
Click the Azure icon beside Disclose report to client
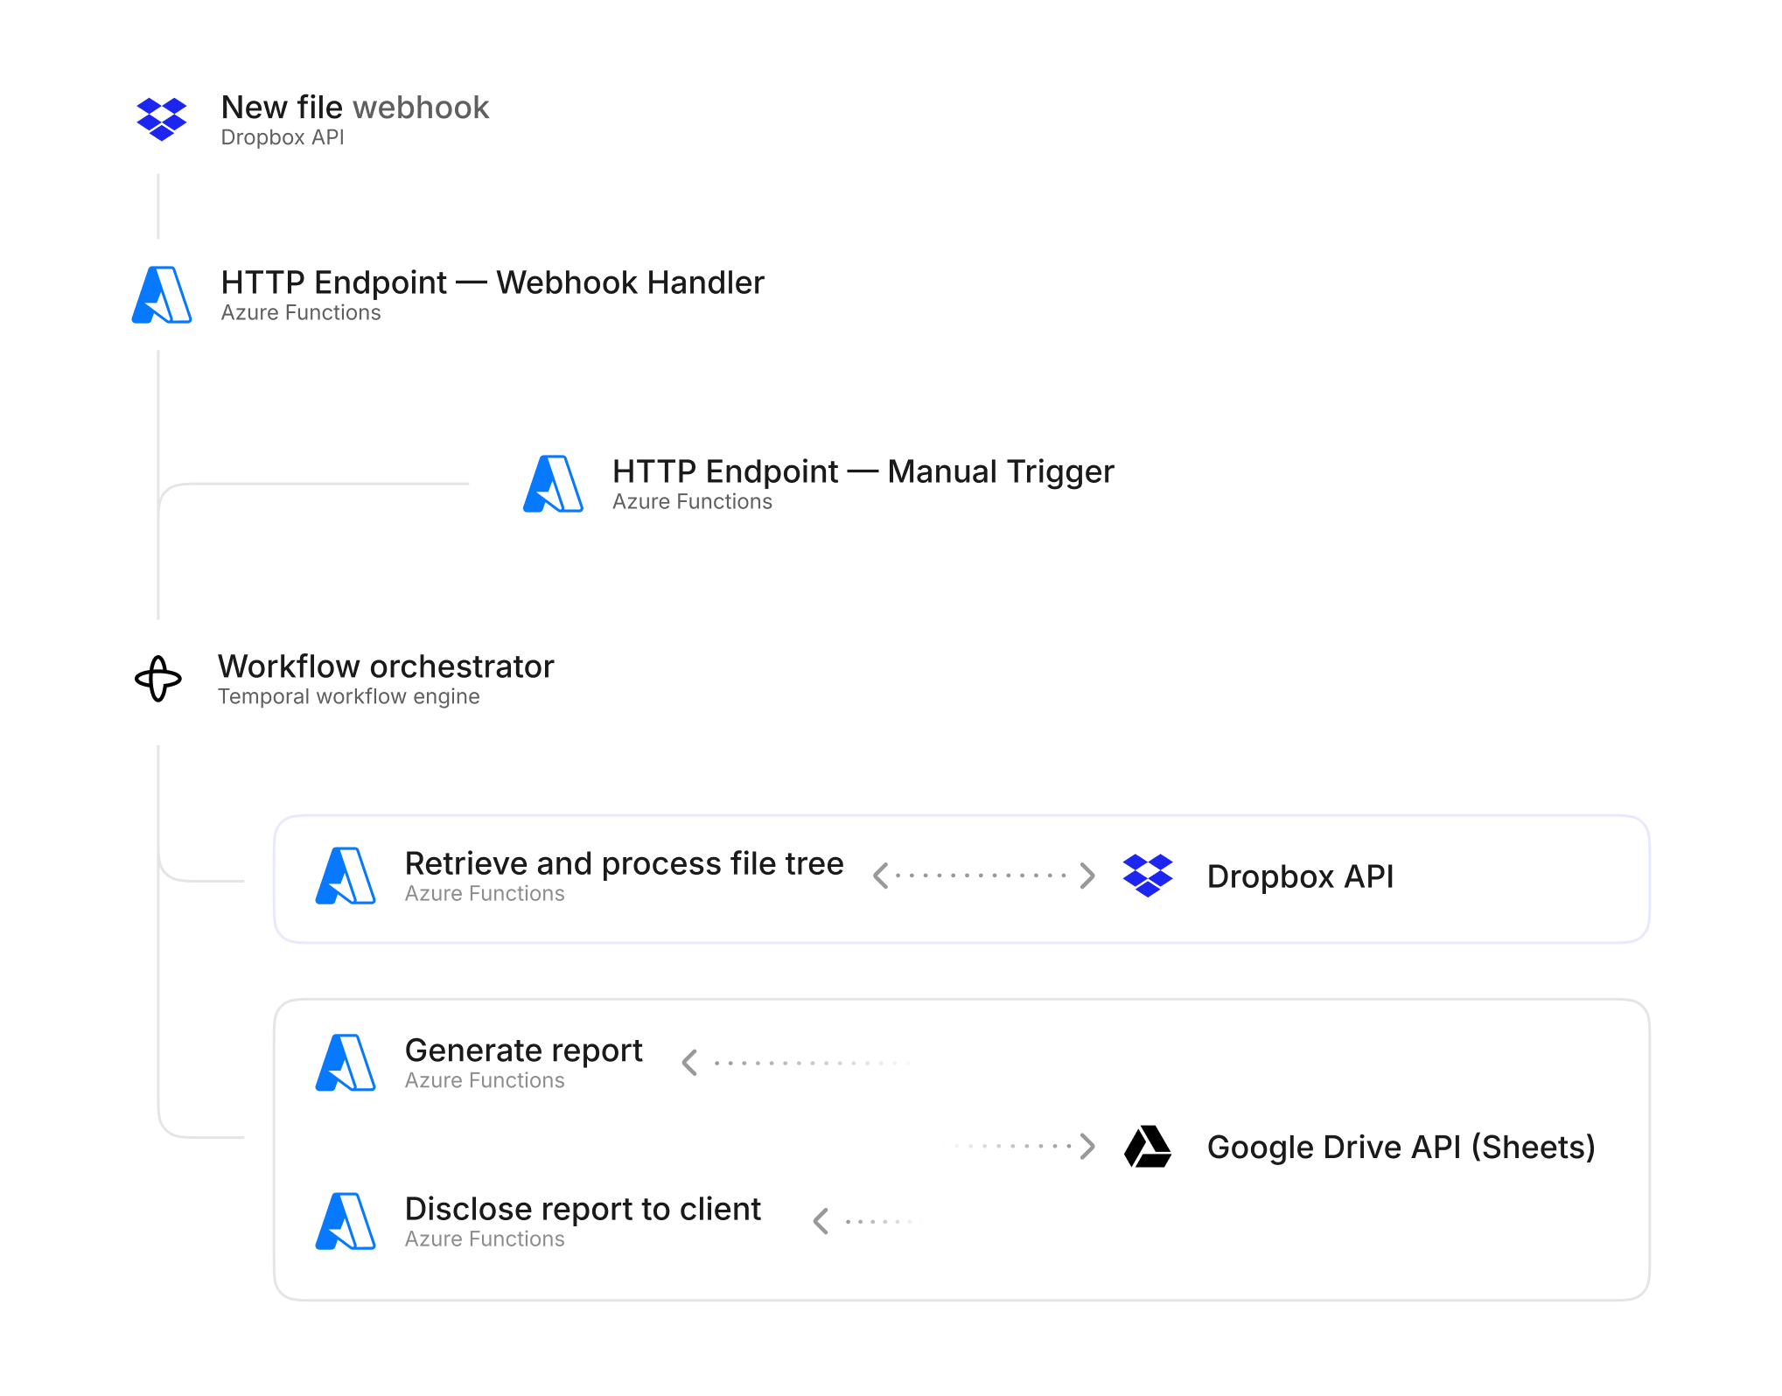coord(346,1221)
